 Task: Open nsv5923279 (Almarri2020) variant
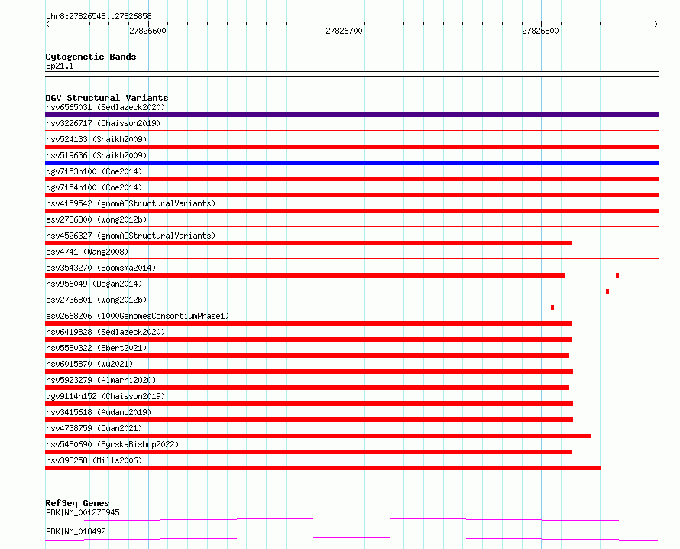point(101,380)
